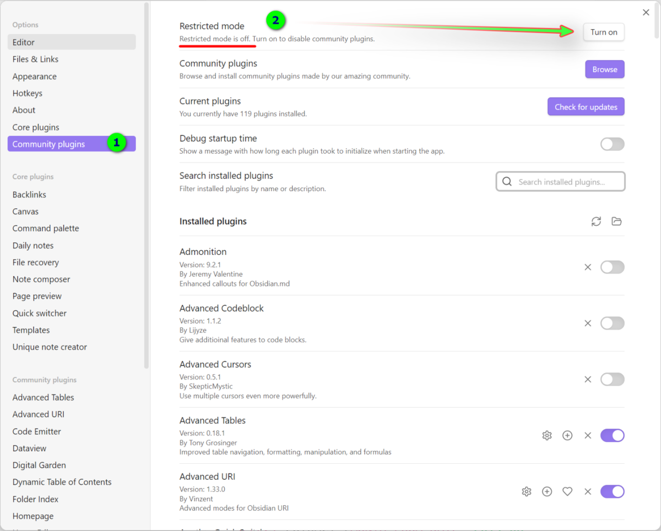Screen dimensions: 661x531
Task: Click the sidebar vertical scrollbar
Action: pos(146,185)
